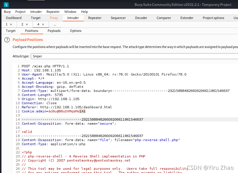The height and width of the screenshot is (173, 238).
Task: Select Intruder attack tab 2
Action: 22,24
